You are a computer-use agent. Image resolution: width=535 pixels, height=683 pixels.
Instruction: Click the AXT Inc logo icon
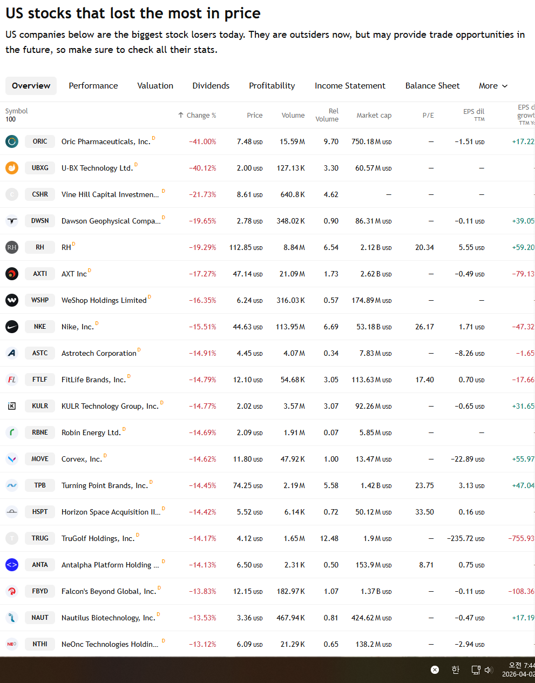[x=12, y=274]
